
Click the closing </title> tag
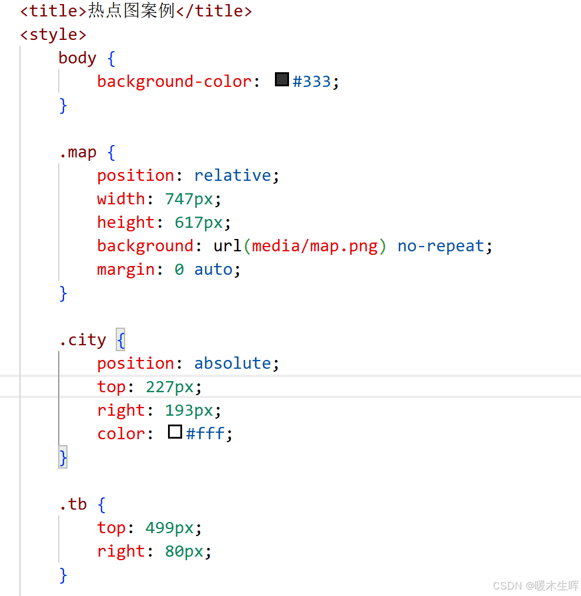tap(214, 11)
